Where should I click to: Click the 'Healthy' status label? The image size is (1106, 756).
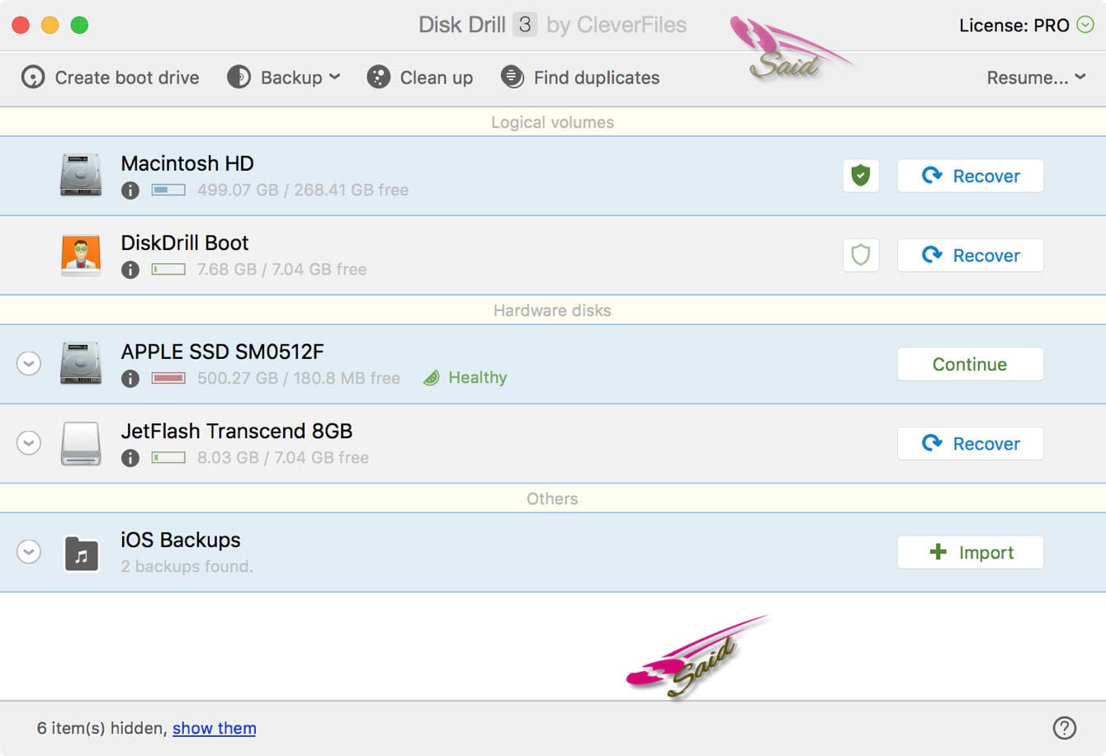[478, 377]
